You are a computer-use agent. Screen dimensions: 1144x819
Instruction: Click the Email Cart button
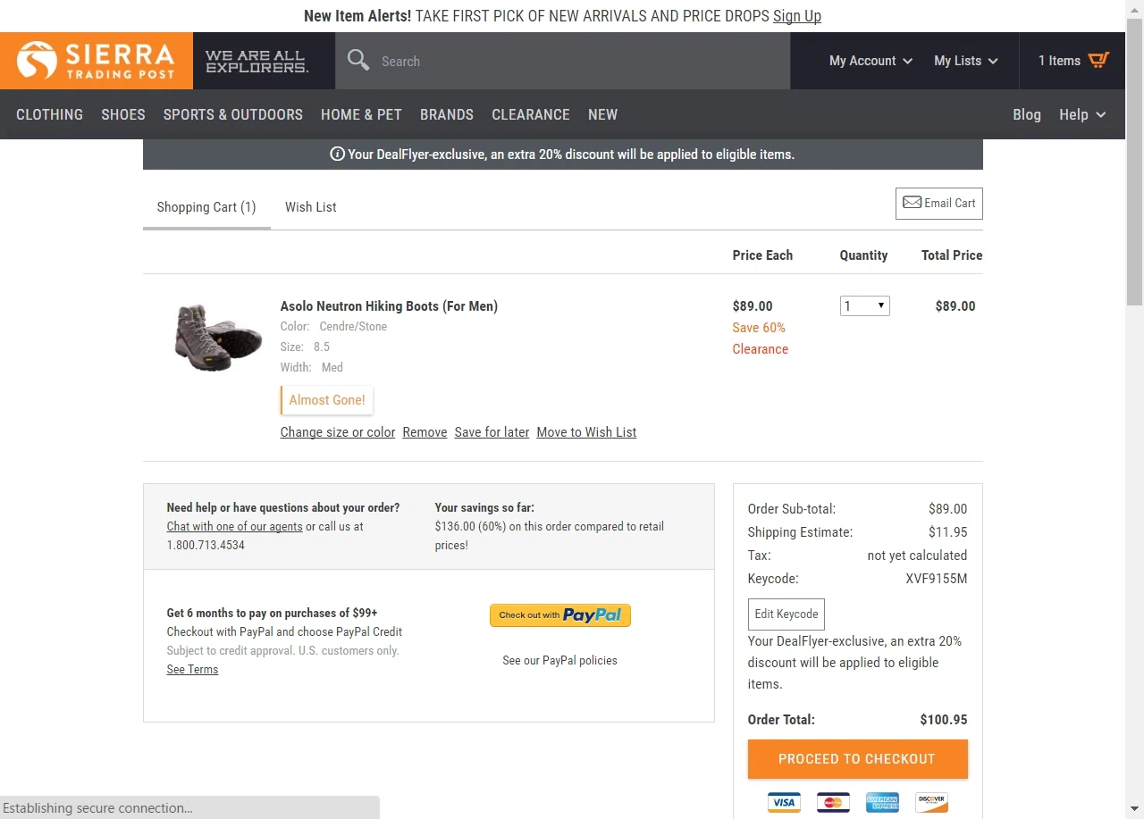pyautogui.click(x=939, y=204)
